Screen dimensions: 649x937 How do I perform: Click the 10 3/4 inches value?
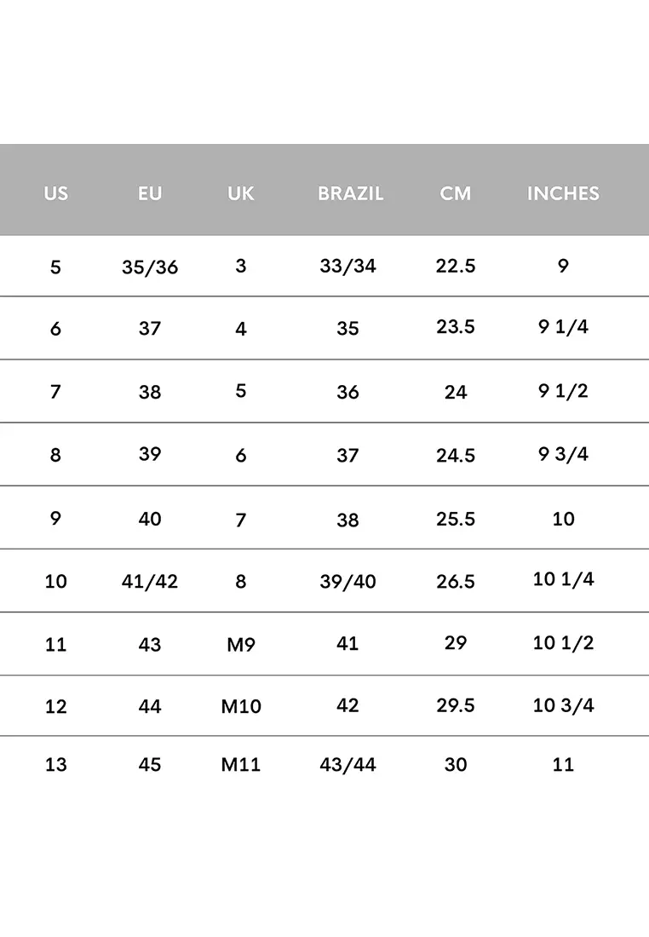click(x=563, y=704)
